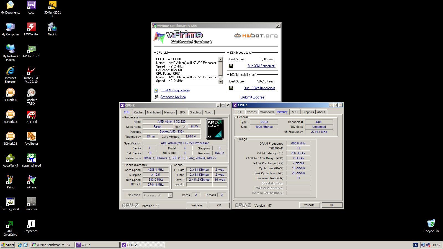443x249 pixels.
Task: Click Submit Scores link in wPrime
Action: click(x=253, y=97)
